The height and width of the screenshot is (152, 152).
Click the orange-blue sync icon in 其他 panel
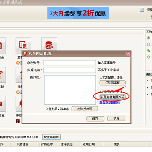coord(149,44)
